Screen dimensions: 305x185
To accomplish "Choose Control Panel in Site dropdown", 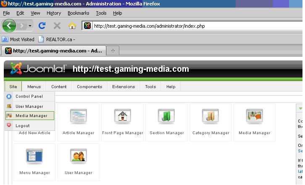I will click(x=30, y=96).
